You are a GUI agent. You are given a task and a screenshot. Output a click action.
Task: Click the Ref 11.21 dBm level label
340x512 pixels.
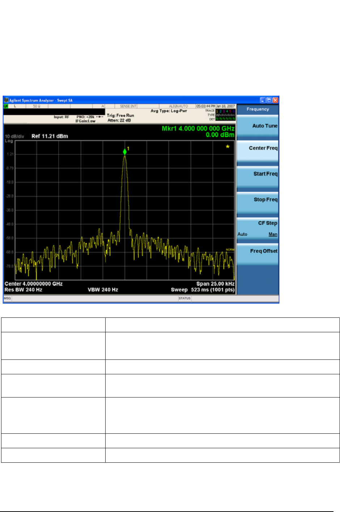(50, 136)
